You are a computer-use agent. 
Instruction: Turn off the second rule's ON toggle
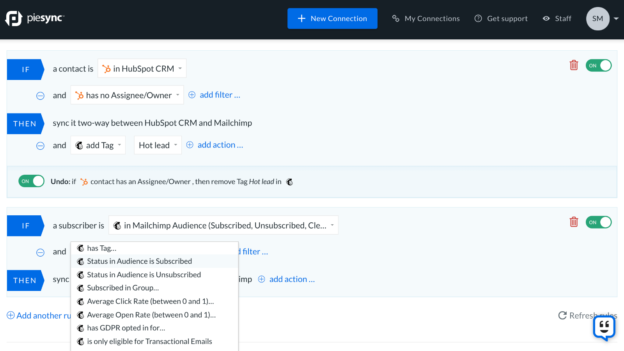598,222
